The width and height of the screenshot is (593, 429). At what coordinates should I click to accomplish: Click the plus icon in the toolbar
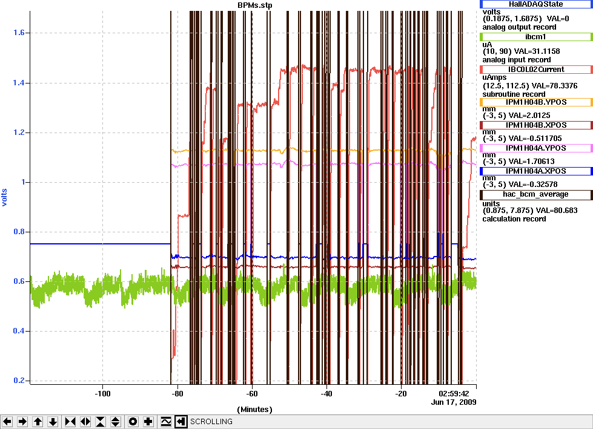pyautogui.click(x=148, y=422)
